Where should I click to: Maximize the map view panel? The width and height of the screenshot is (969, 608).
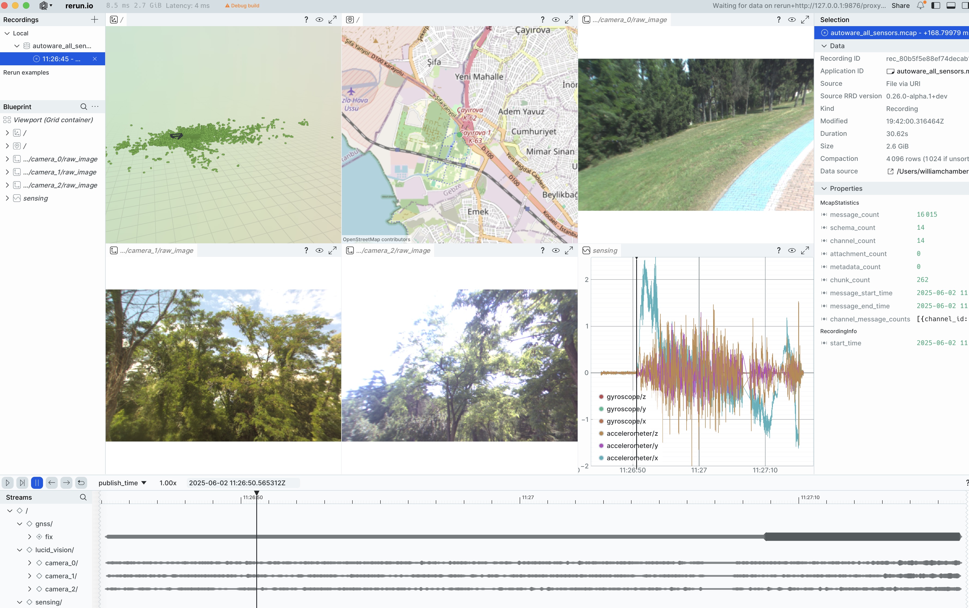pyautogui.click(x=569, y=20)
